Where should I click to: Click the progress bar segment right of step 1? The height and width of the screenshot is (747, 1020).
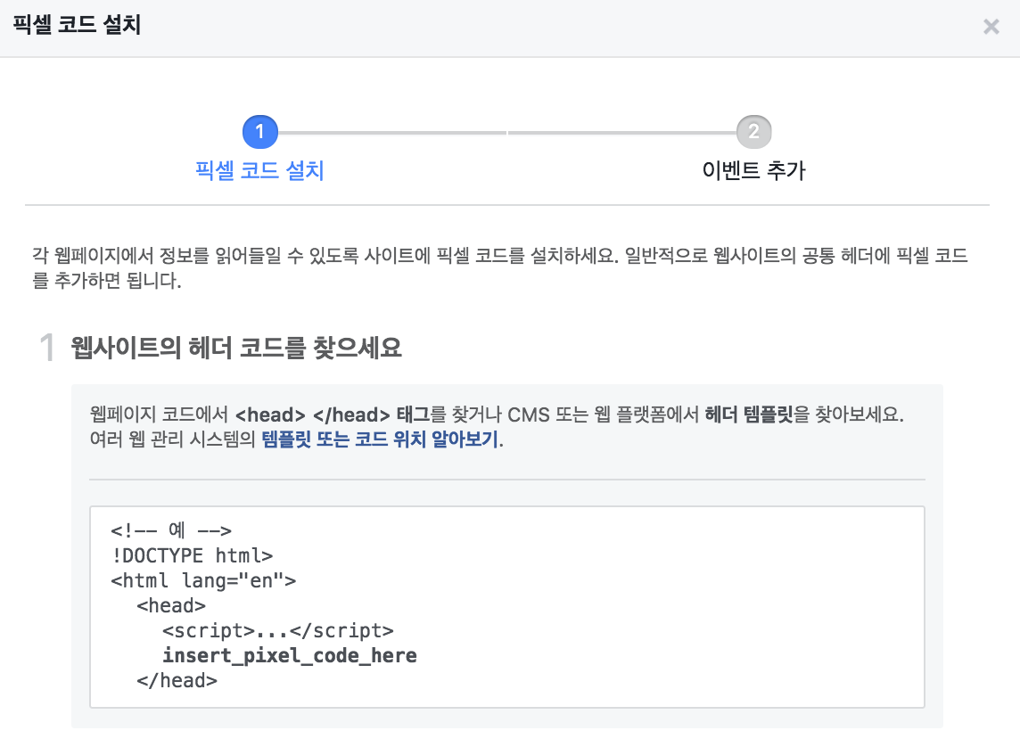point(392,131)
